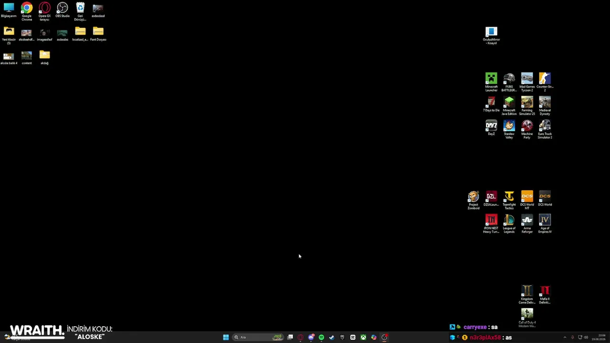Select the Arma Reforger icon

click(x=527, y=224)
